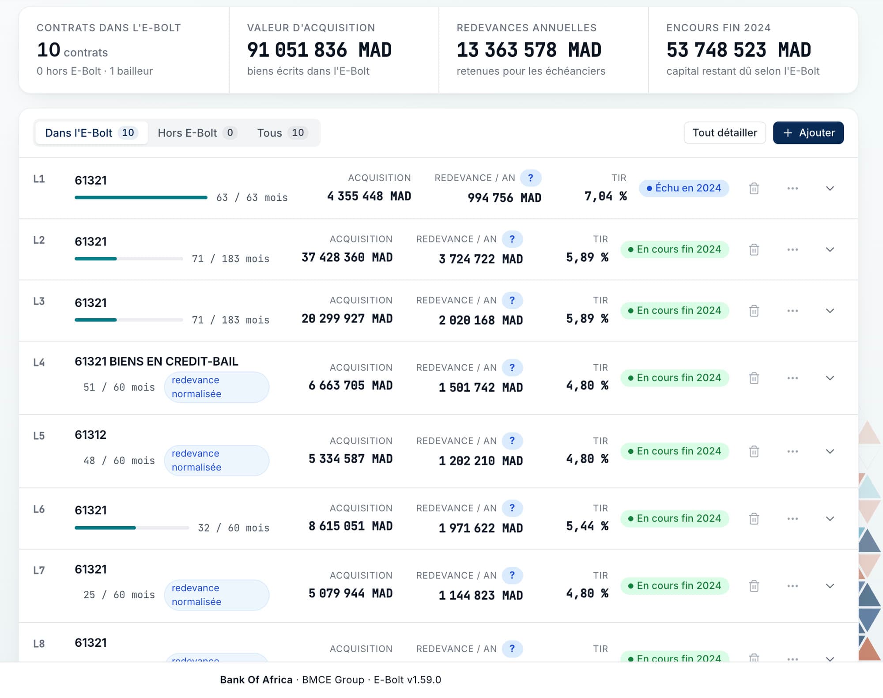Click L1 TIR value 7,04 %

tap(606, 196)
